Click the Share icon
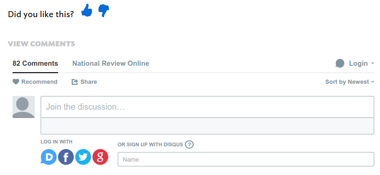The height and width of the screenshot is (175, 380). pyautogui.click(x=75, y=82)
